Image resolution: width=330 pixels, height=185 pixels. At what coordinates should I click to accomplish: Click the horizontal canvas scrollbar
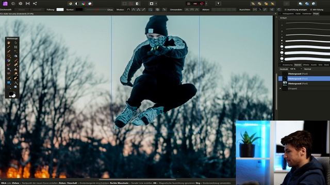[x=138, y=179]
